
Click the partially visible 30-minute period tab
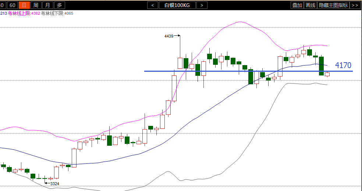(2, 5)
